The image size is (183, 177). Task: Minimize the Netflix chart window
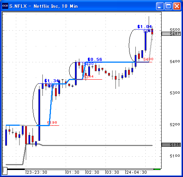coord(160,6)
